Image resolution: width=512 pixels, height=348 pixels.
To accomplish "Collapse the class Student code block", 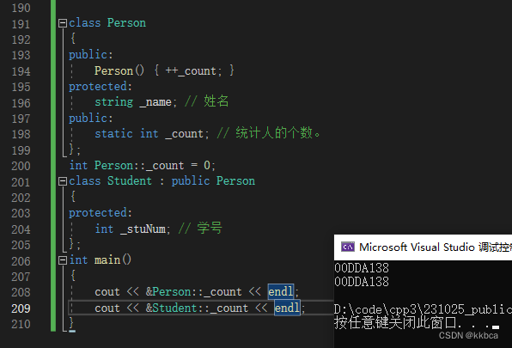I will (63, 181).
